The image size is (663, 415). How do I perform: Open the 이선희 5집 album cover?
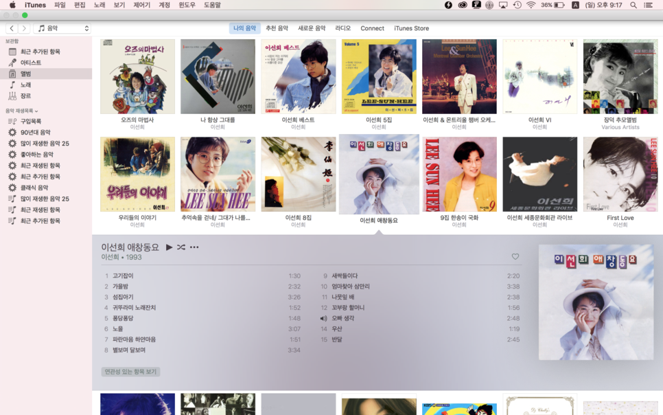pos(379,77)
